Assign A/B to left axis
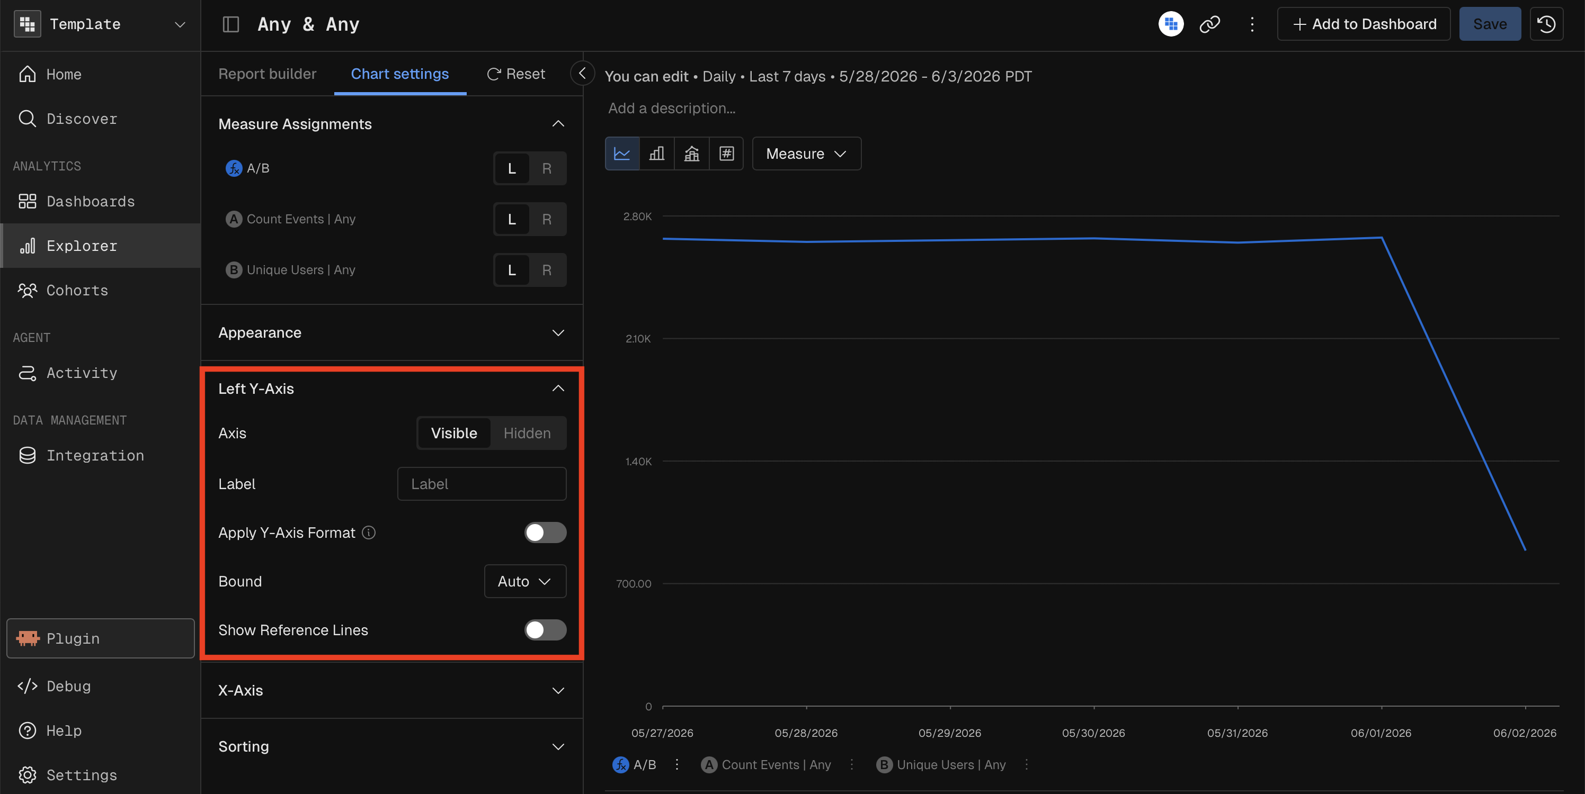The height and width of the screenshot is (794, 1585). point(512,168)
